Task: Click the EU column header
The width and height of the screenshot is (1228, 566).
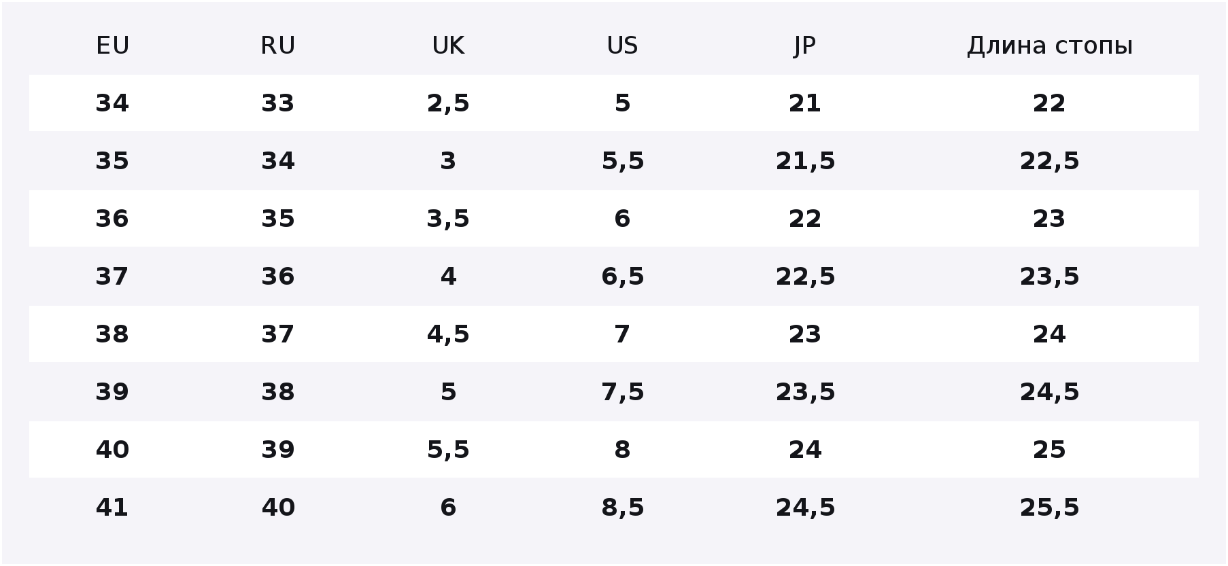Action: [x=112, y=46]
